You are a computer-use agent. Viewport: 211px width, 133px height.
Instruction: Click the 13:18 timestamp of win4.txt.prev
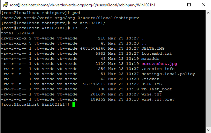coord(132,99)
